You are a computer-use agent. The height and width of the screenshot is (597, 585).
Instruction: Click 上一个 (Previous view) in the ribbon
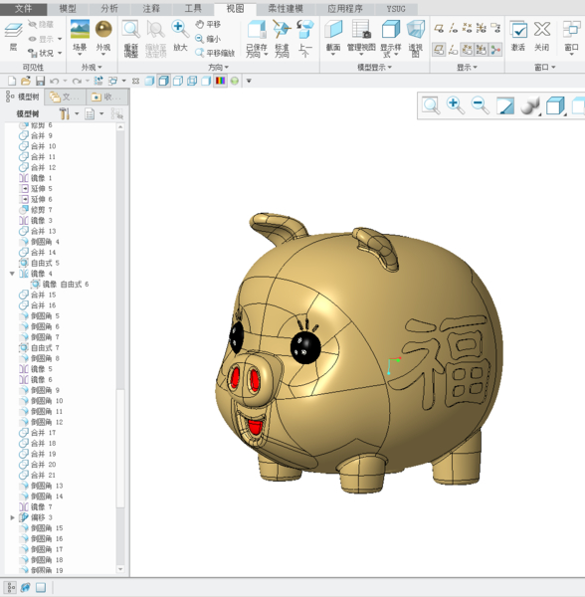[305, 39]
